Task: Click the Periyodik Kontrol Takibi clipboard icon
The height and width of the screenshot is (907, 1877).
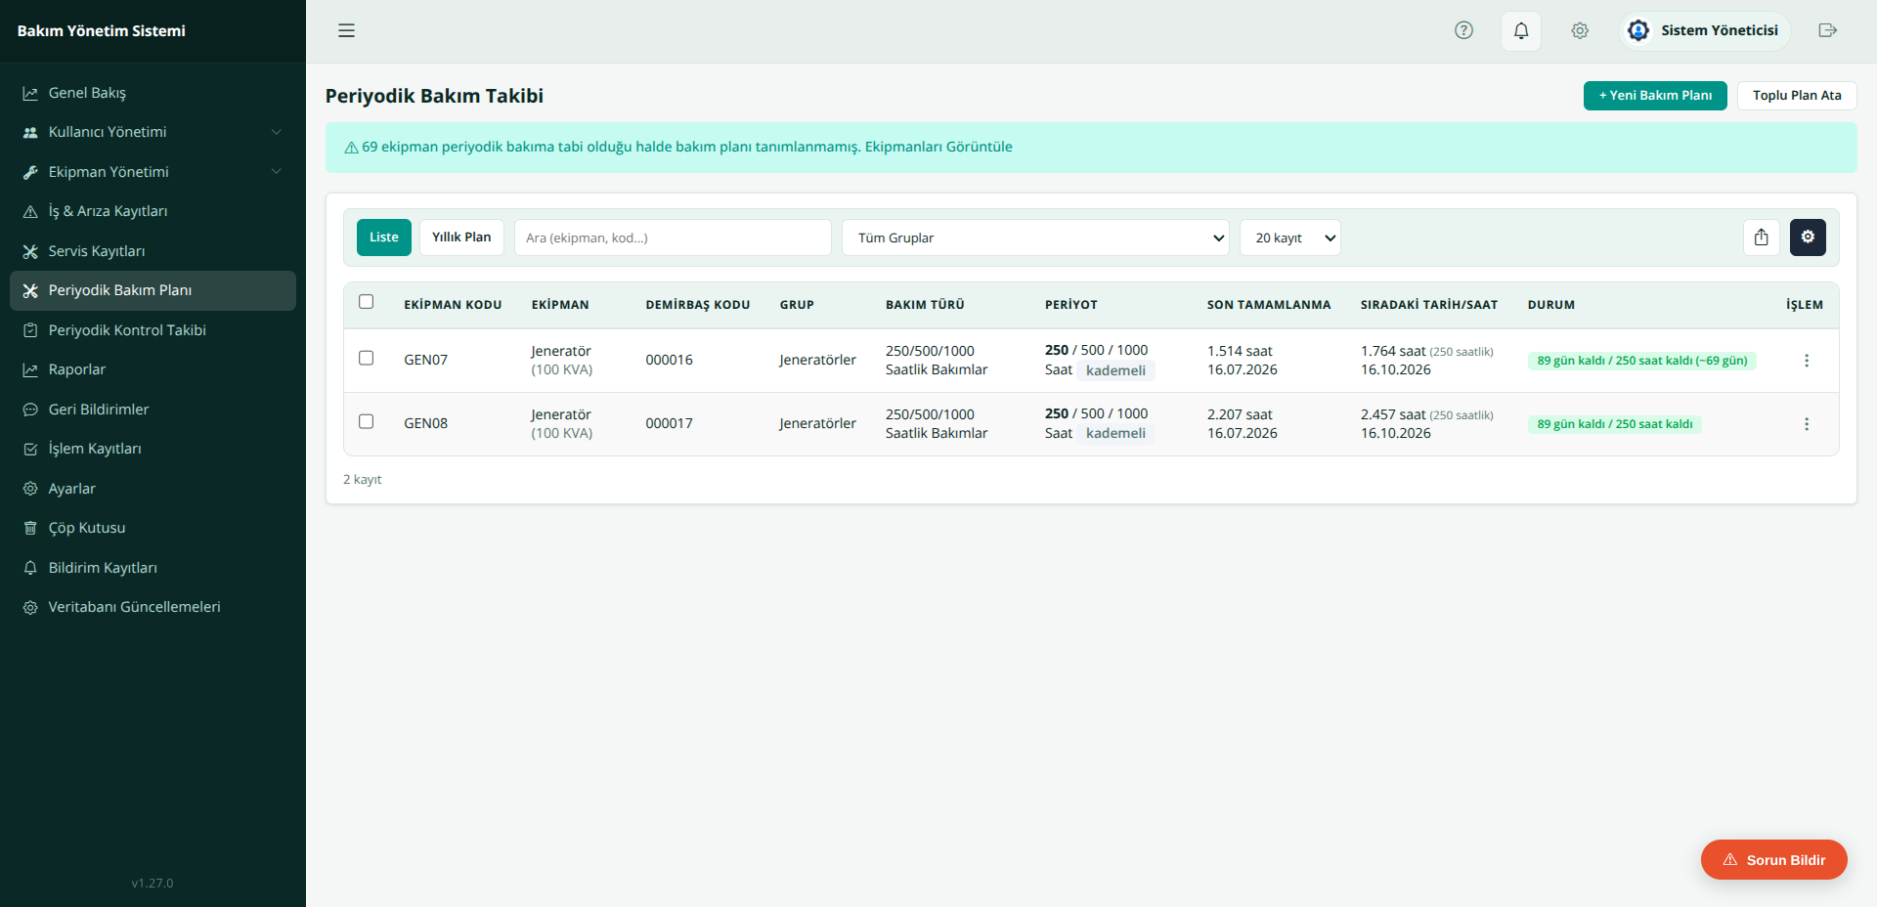Action: [30, 330]
